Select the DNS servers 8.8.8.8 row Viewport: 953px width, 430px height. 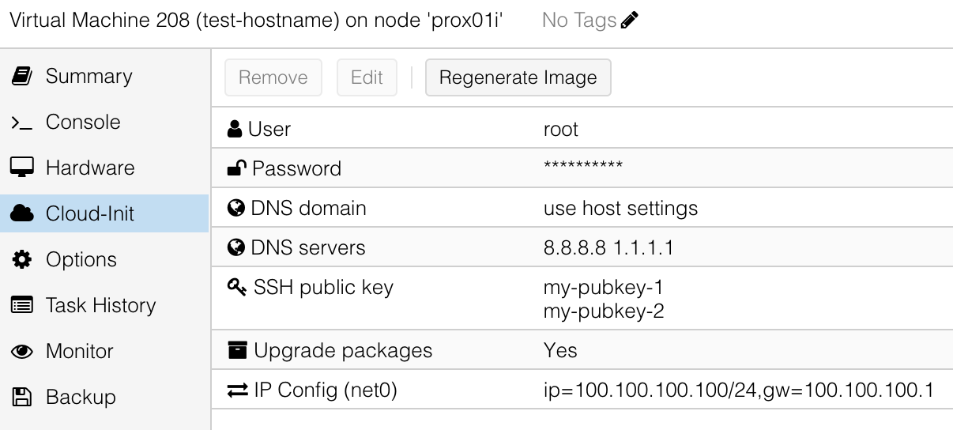pos(582,247)
